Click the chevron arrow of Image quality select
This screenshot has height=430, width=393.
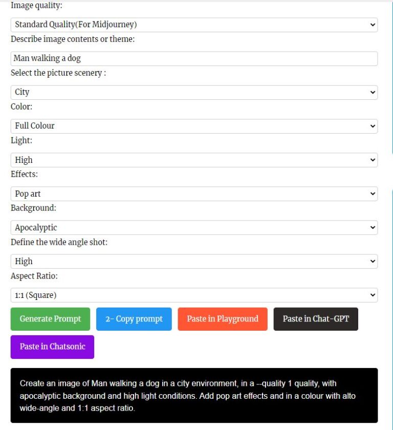[372, 25]
